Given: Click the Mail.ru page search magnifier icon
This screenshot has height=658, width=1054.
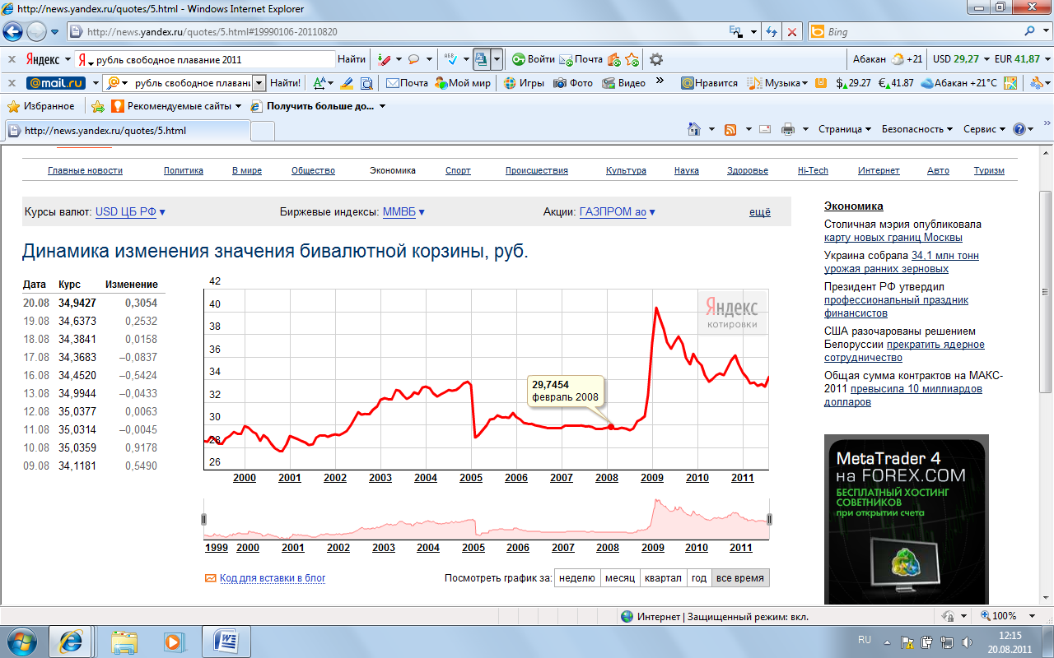Looking at the screenshot, I should [366, 83].
